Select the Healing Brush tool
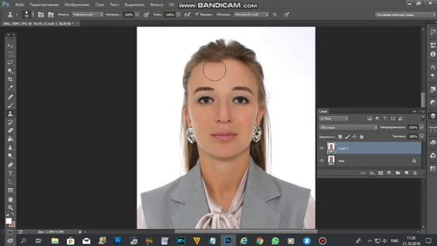437x246 pixels. tap(10, 97)
